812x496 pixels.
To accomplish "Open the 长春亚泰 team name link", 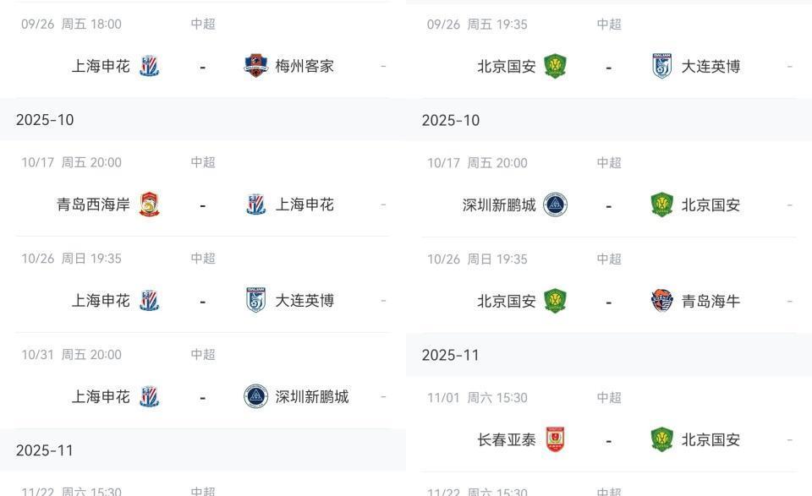I will [x=507, y=439].
